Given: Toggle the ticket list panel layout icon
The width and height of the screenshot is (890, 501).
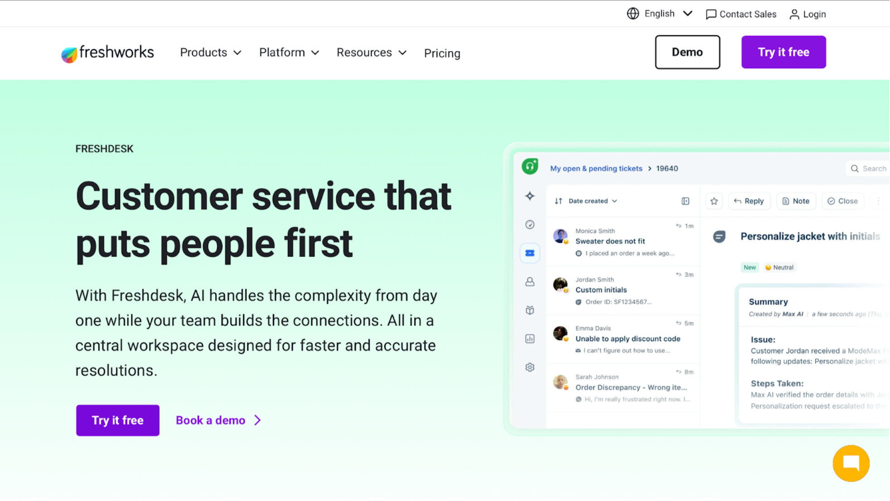Looking at the screenshot, I should coord(685,201).
